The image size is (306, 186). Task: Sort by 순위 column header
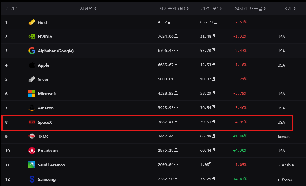(12, 8)
